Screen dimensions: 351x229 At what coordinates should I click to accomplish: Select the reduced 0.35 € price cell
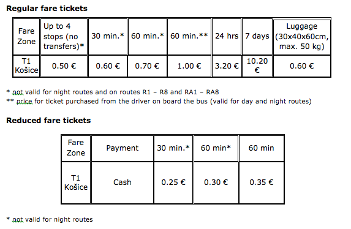[262, 182]
